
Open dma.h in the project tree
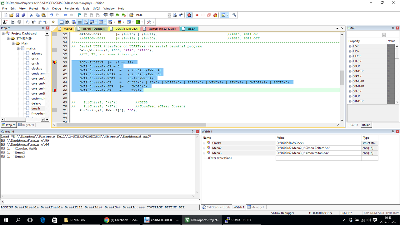coord(35,108)
